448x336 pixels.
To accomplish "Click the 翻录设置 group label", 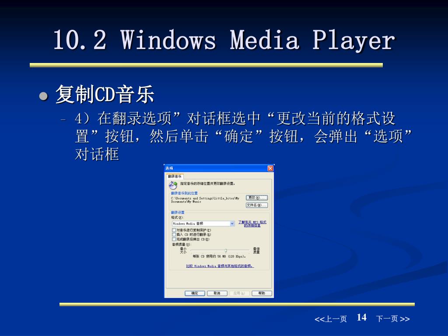I will (x=178, y=213).
